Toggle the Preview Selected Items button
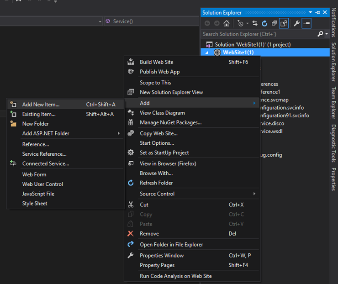This screenshot has height=284, width=338. click(x=306, y=23)
